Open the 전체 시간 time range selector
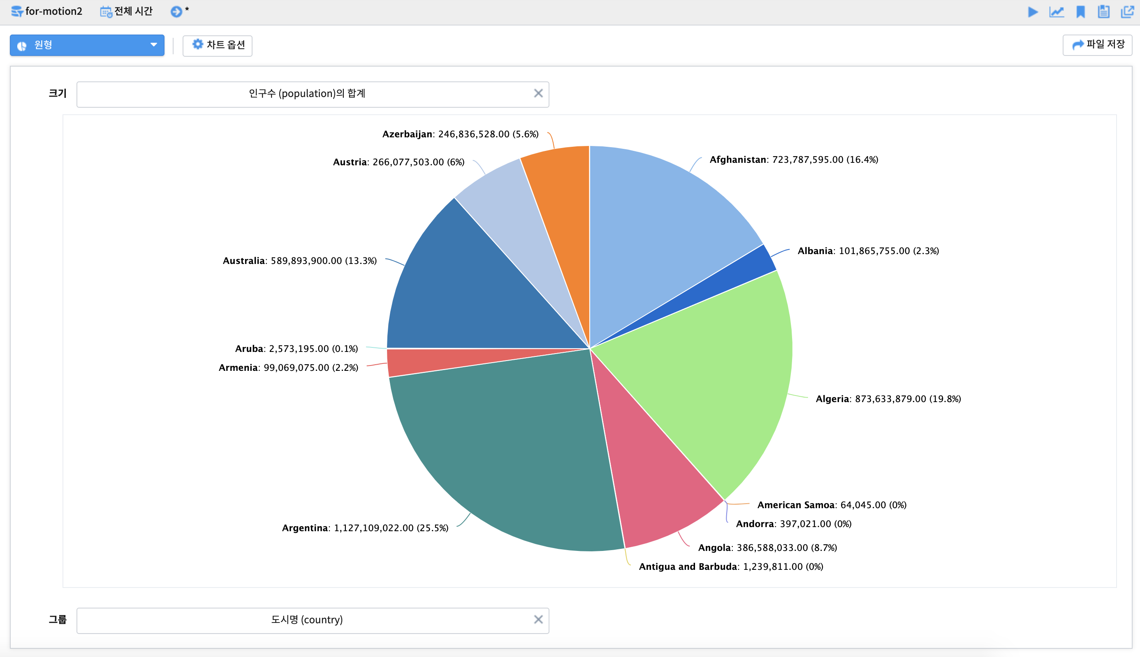The width and height of the screenshot is (1140, 657). coord(126,11)
